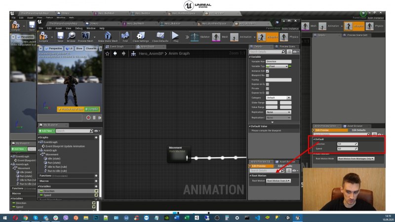Toggle the Blueprint Read Only checkbox
The height and width of the screenshot is (222, 395).
tap(268, 75)
